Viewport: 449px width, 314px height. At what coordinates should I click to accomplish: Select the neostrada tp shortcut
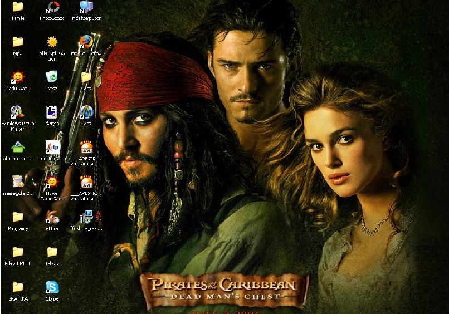(52, 148)
